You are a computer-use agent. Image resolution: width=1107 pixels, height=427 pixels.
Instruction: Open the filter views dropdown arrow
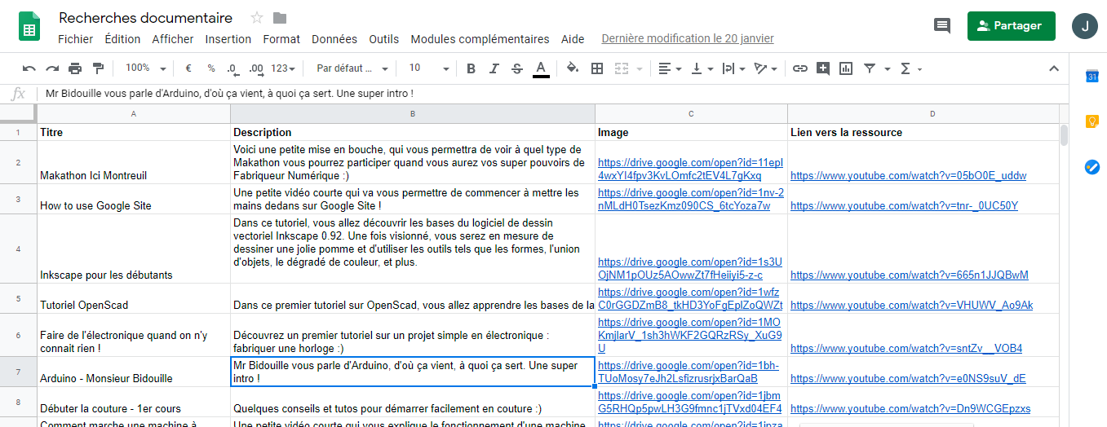[888, 69]
